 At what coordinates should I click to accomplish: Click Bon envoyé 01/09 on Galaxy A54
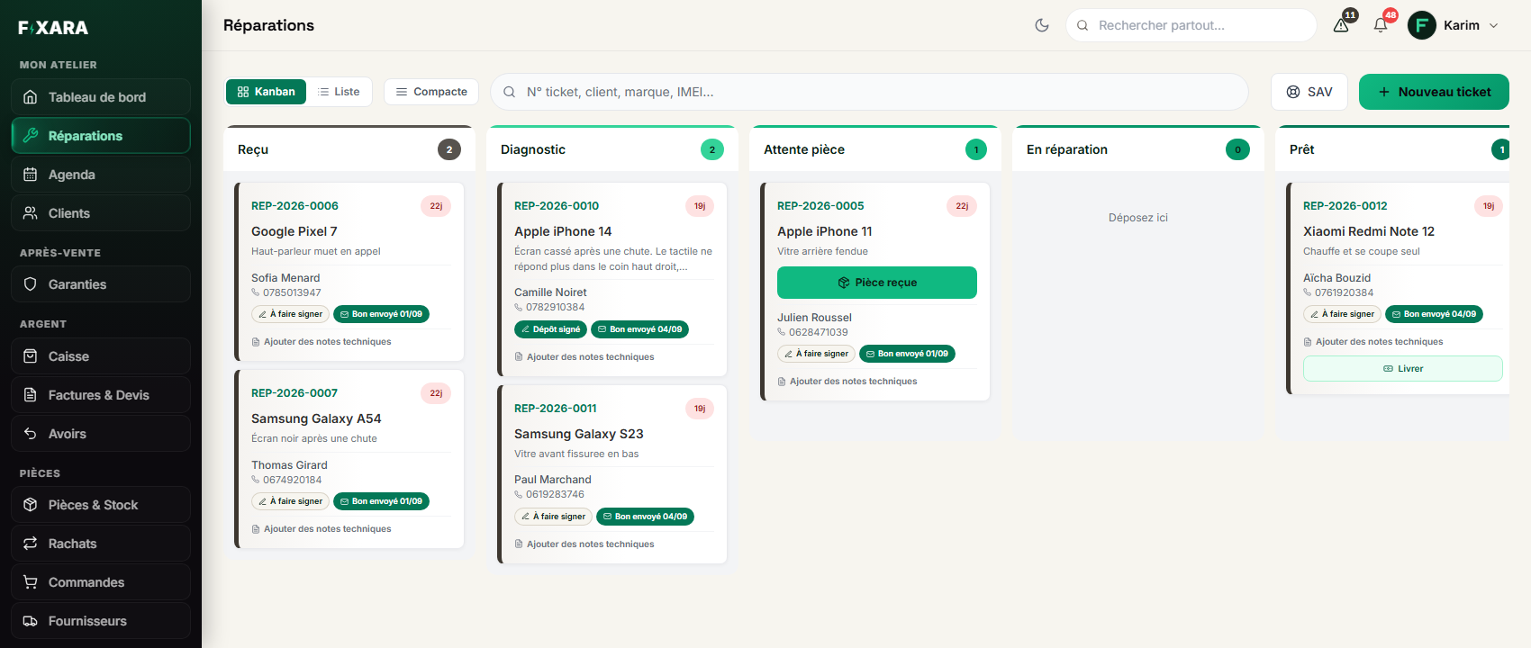click(381, 501)
